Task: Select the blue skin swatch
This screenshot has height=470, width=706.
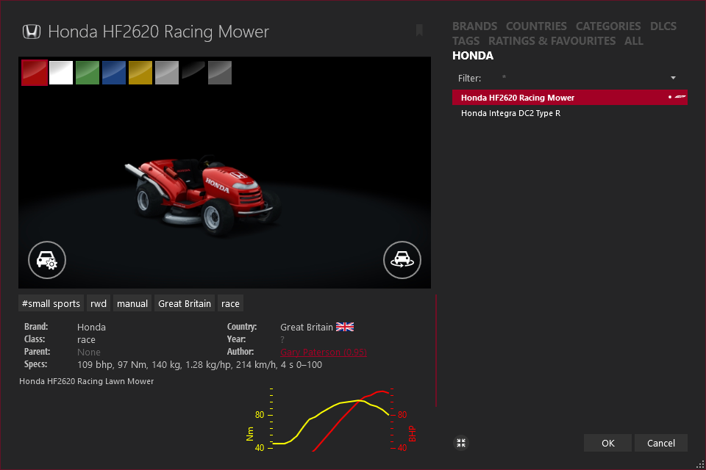Action: [114, 73]
